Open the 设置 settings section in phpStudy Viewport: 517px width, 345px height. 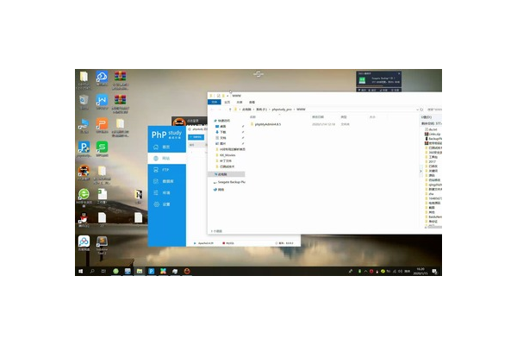click(x=166, y=204)
